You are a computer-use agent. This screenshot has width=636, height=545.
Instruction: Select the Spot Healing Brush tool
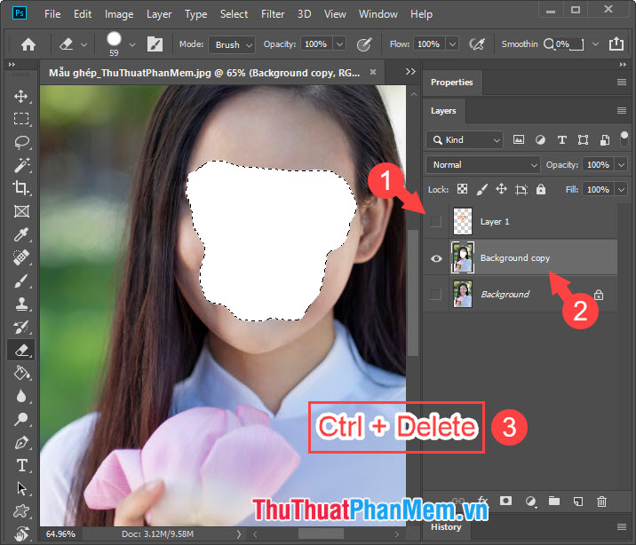point(21,257)
